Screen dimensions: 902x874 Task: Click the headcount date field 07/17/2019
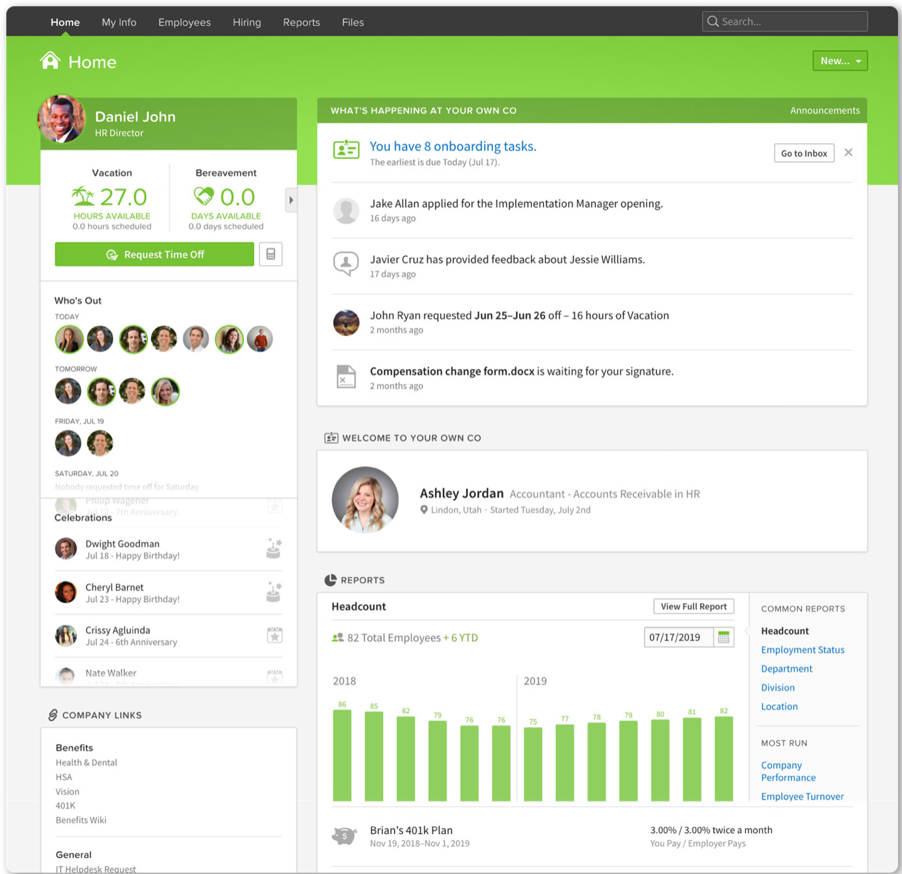(679, 637)
